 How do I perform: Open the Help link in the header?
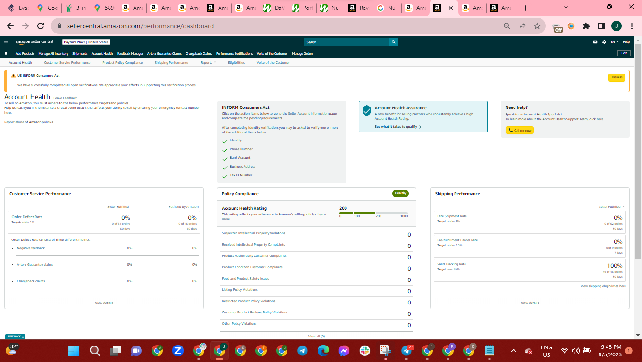[626, 42]
